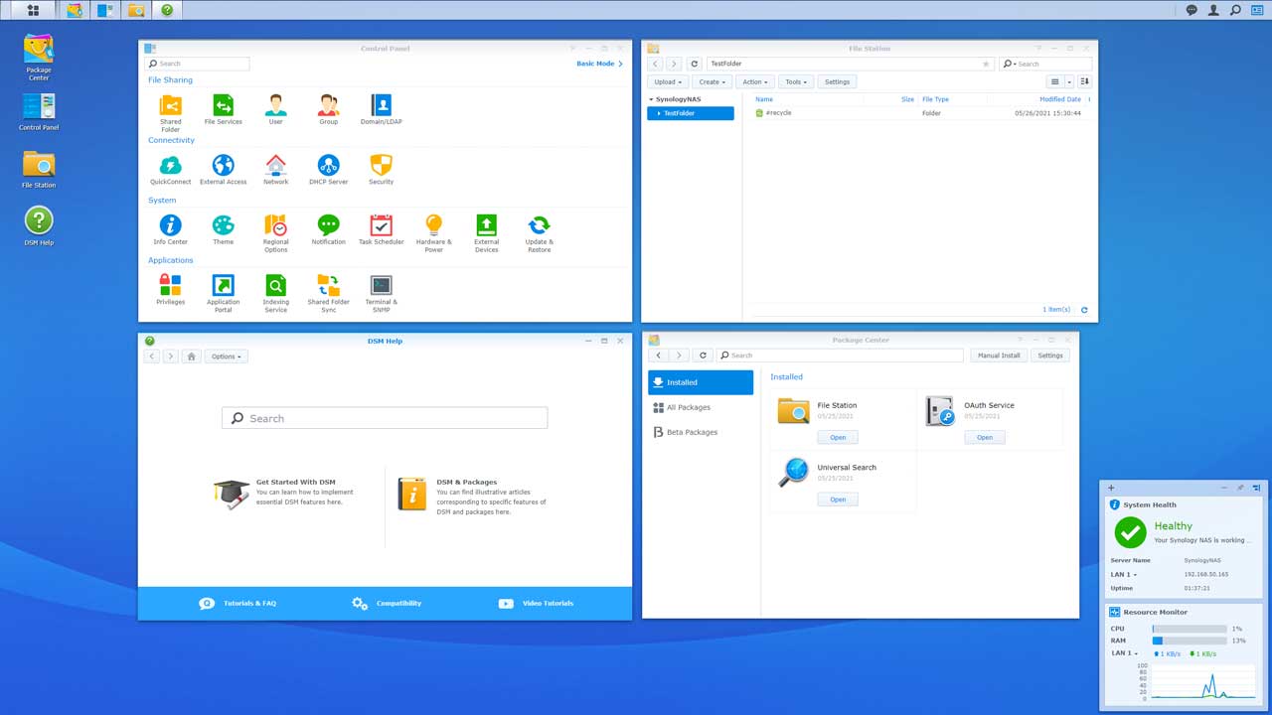Screen dimensions: 1272x715
Task: Open Indexing Service settings
Action: click(276, 294)
